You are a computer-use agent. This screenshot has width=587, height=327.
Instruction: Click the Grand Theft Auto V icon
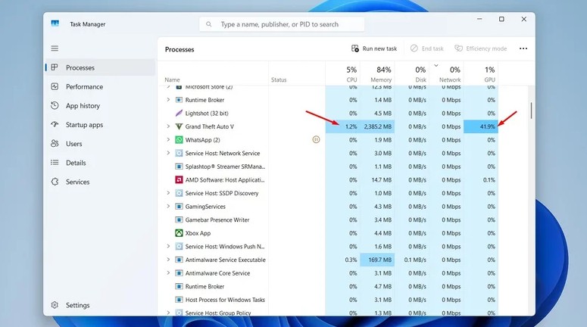pyautogui.click(x=179, y=126)
